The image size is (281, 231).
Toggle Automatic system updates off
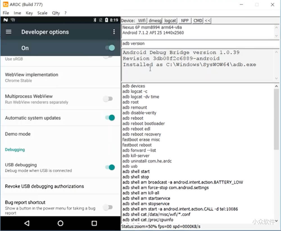click(110, 118)
